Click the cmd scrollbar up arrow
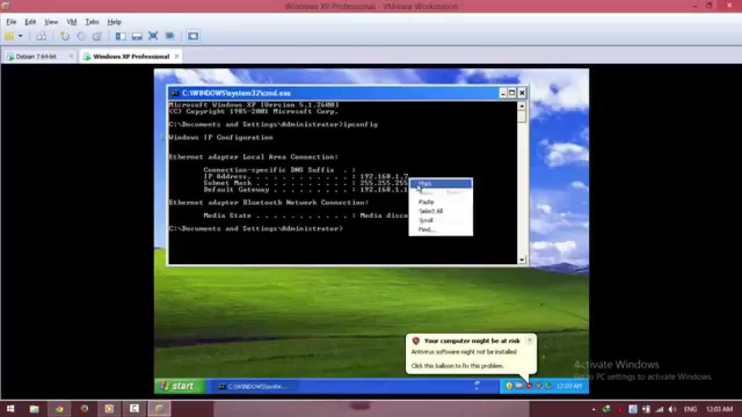 pos(522,106)
